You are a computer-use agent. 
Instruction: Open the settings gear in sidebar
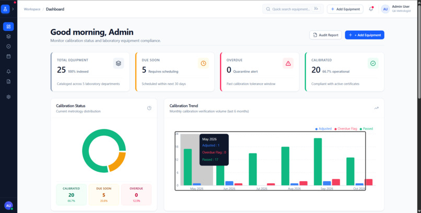pos(8,97)
